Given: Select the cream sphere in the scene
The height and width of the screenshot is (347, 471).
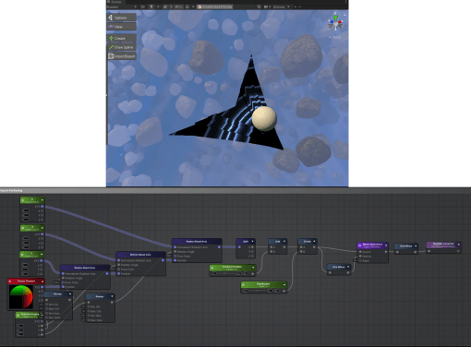Looking at the screenshot, I should [264, 119].
